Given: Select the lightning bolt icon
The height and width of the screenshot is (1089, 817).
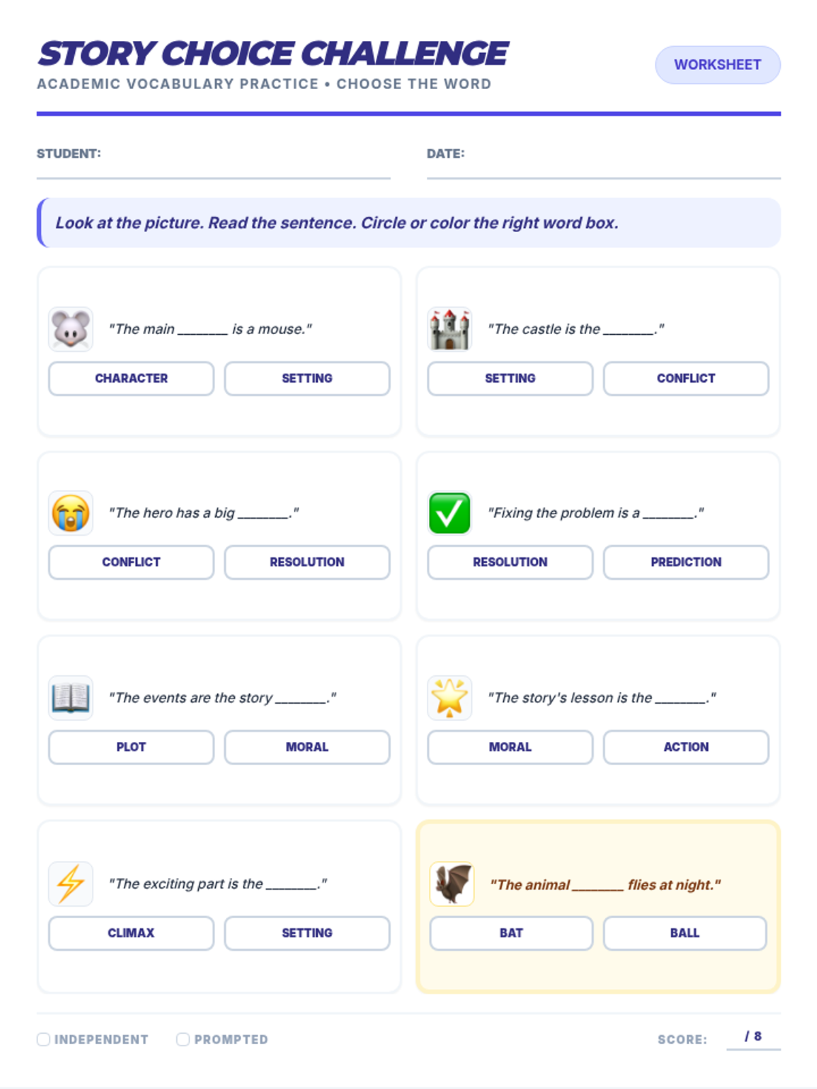Looking at the screenshot, I should click(71, 883).
